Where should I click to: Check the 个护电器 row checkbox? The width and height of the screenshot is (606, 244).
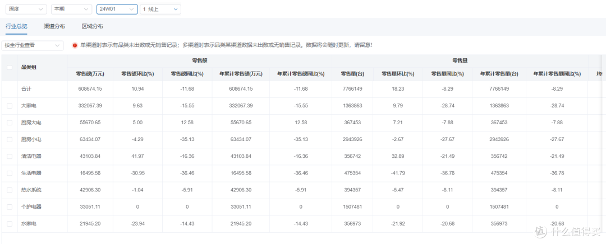tap(10, 207)
